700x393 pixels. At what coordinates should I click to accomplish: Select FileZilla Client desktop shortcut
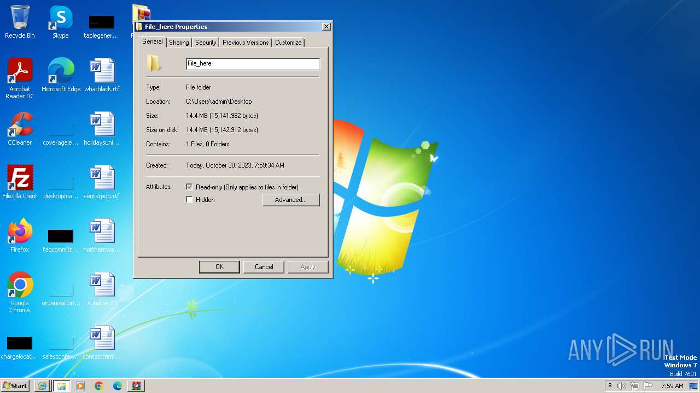pos(20,182)
